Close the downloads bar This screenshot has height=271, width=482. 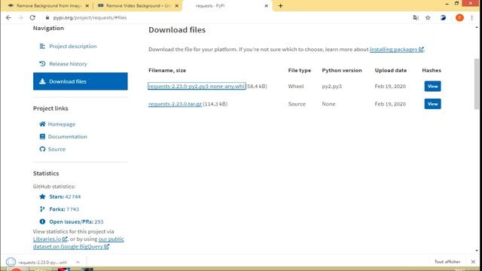coord(473,262)
